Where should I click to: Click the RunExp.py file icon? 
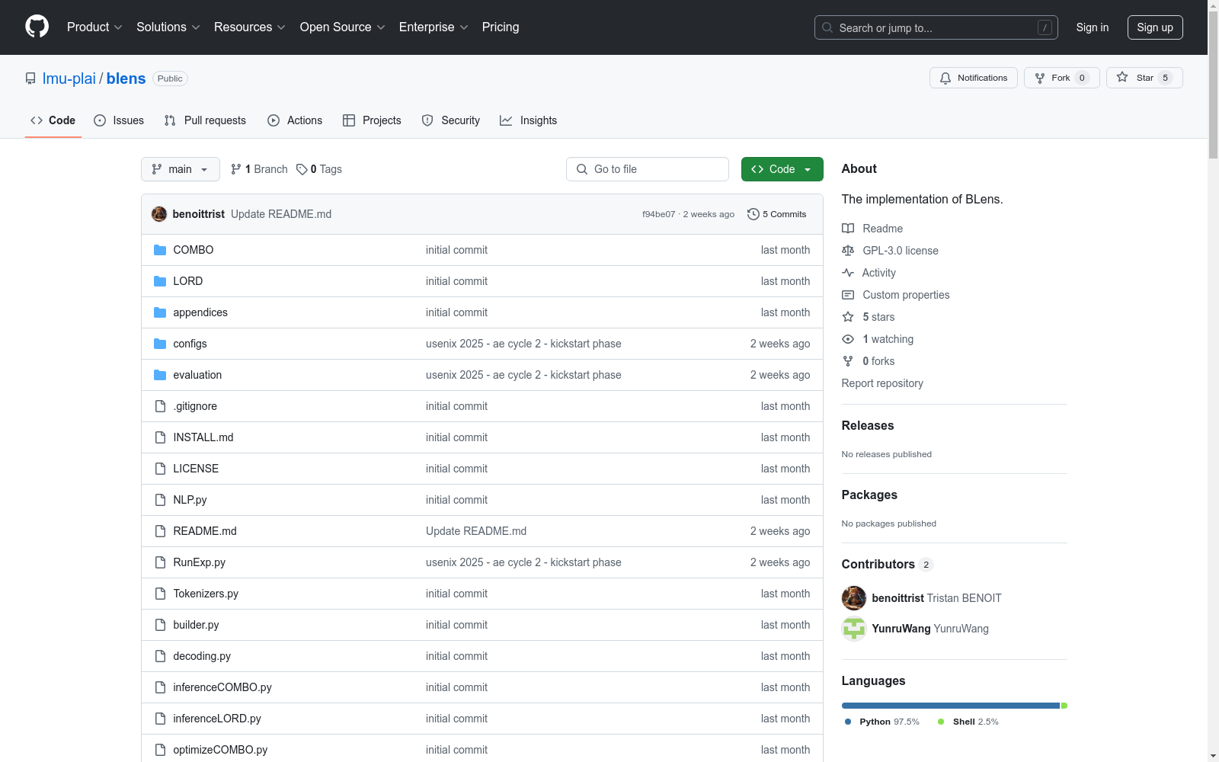coord(160,562)
